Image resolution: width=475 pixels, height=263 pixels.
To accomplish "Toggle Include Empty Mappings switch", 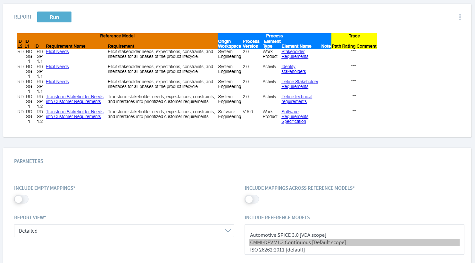I will (x=21, y=199).
